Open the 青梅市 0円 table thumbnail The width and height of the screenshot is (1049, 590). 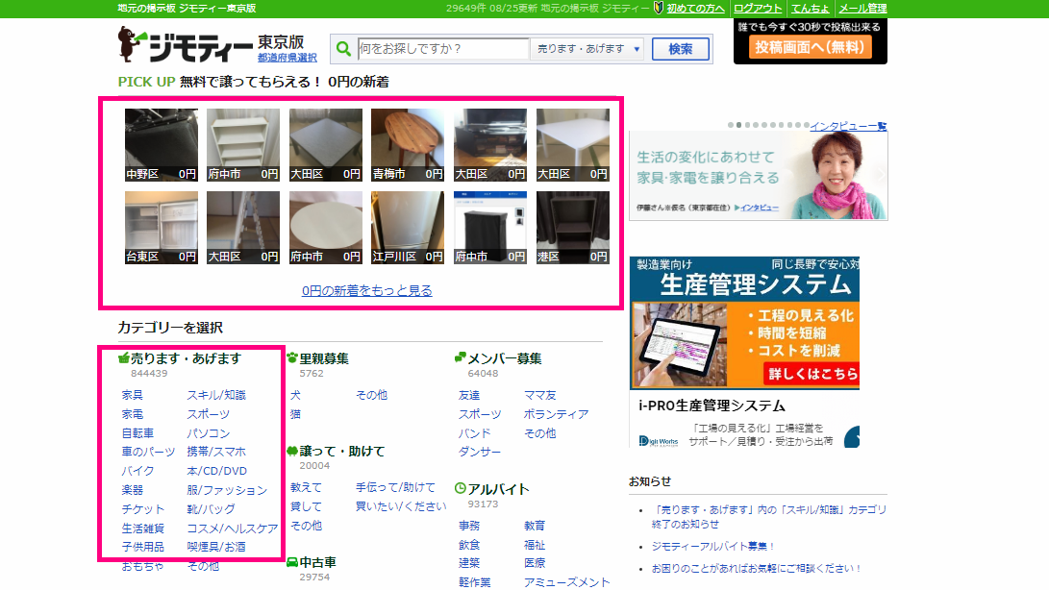pyautogui.click(x=407, y=145)
